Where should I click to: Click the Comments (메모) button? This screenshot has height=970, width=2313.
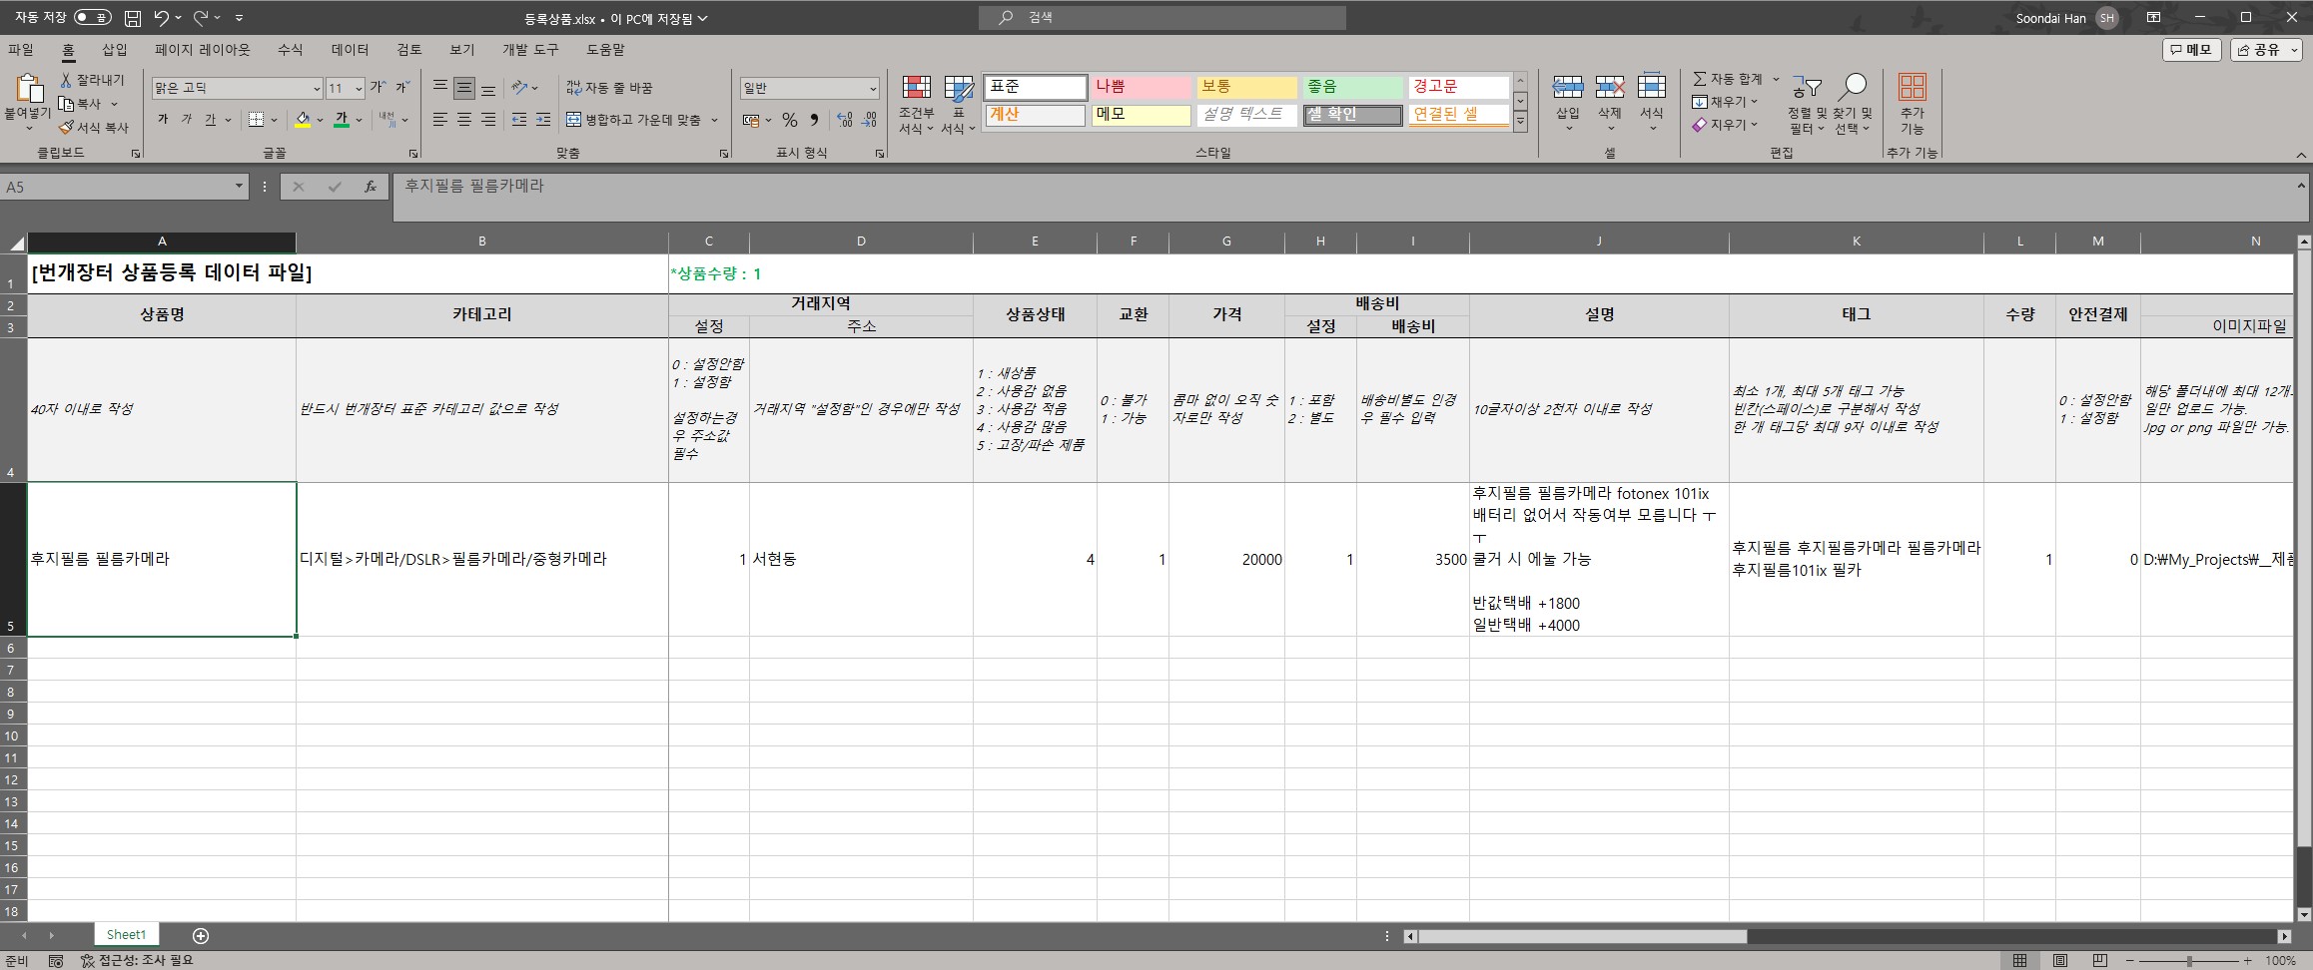[2191, 50]
